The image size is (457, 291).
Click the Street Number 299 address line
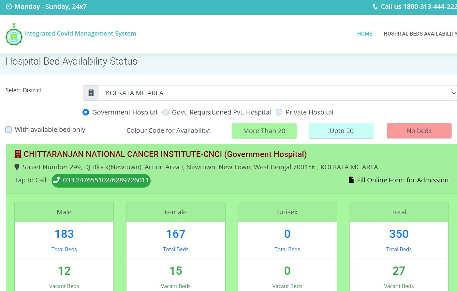pyautogui.click(x=200, y=167)
